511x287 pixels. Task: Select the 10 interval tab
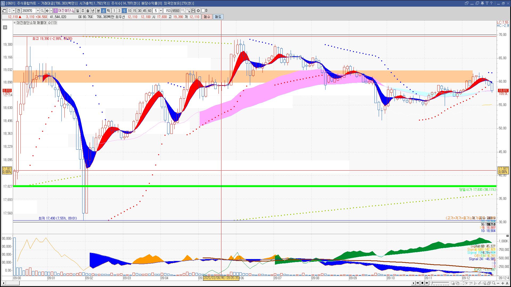(129, 11)
